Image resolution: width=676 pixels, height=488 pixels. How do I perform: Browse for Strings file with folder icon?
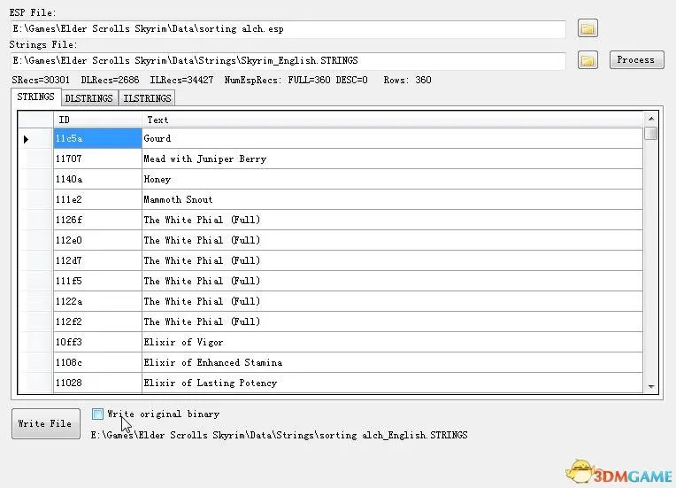[x=588, y=60]
